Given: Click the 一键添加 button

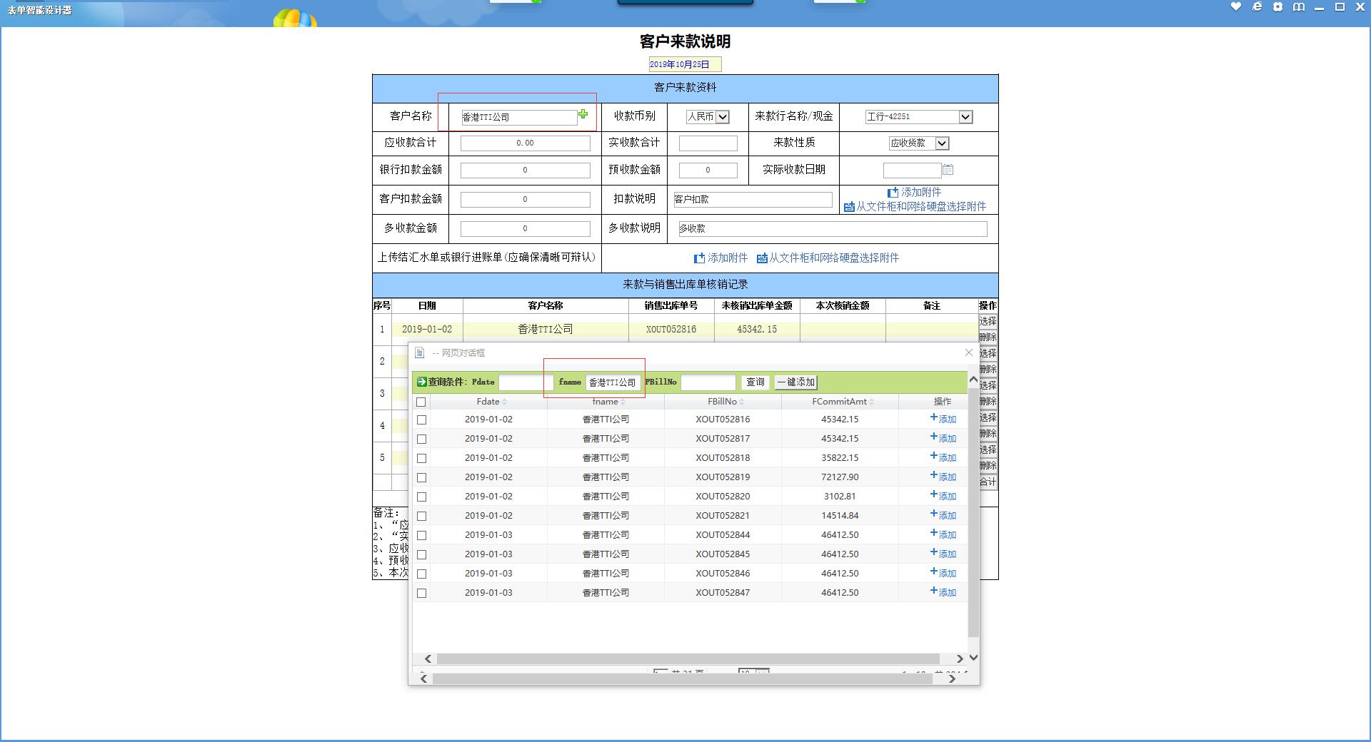Looking at the screenshot, I should [795, 382].
